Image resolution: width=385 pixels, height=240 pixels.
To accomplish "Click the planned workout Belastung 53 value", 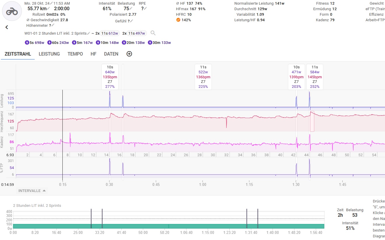I will [x=355, y=215].
